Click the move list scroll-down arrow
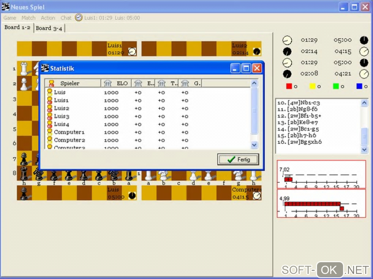The width and height of the screenshot is (373, 279). coord(364,149)
